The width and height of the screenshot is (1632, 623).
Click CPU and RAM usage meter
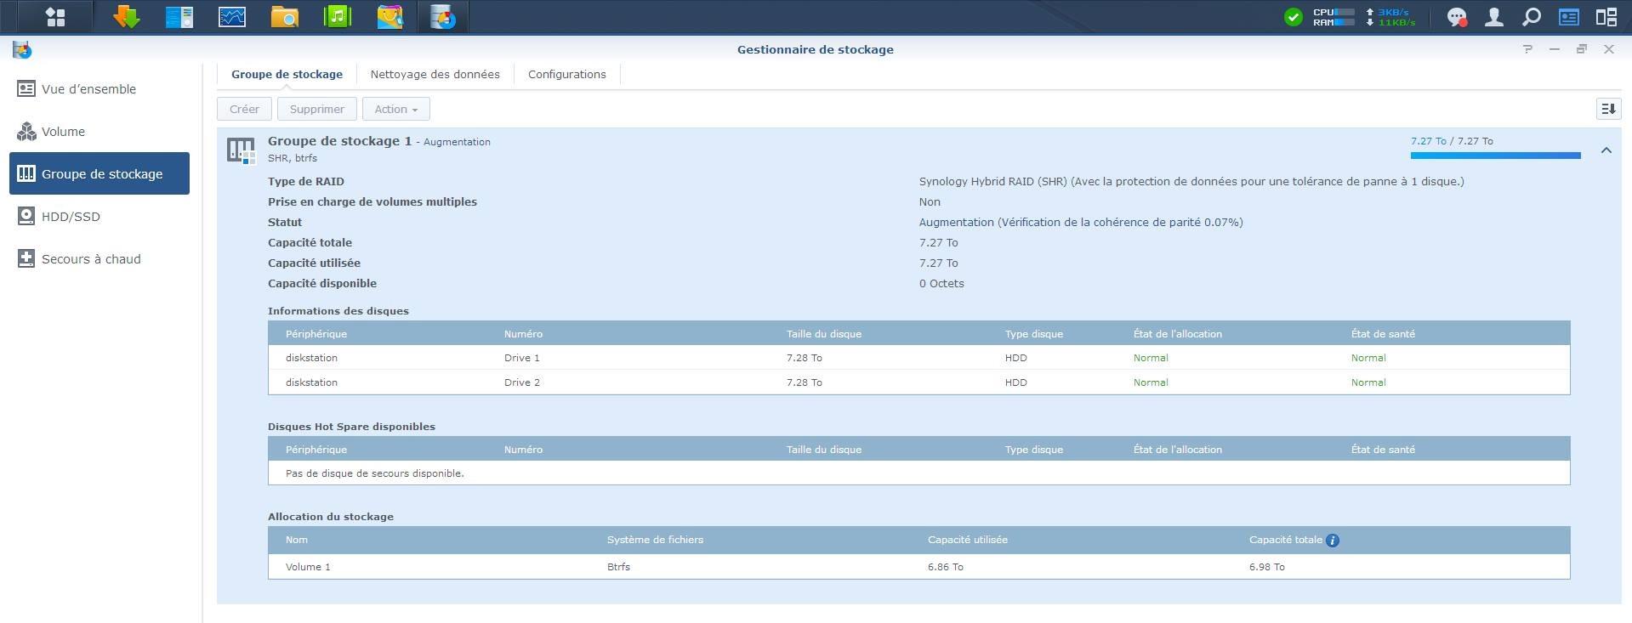pyautogui.click(x=1333, y=17)
